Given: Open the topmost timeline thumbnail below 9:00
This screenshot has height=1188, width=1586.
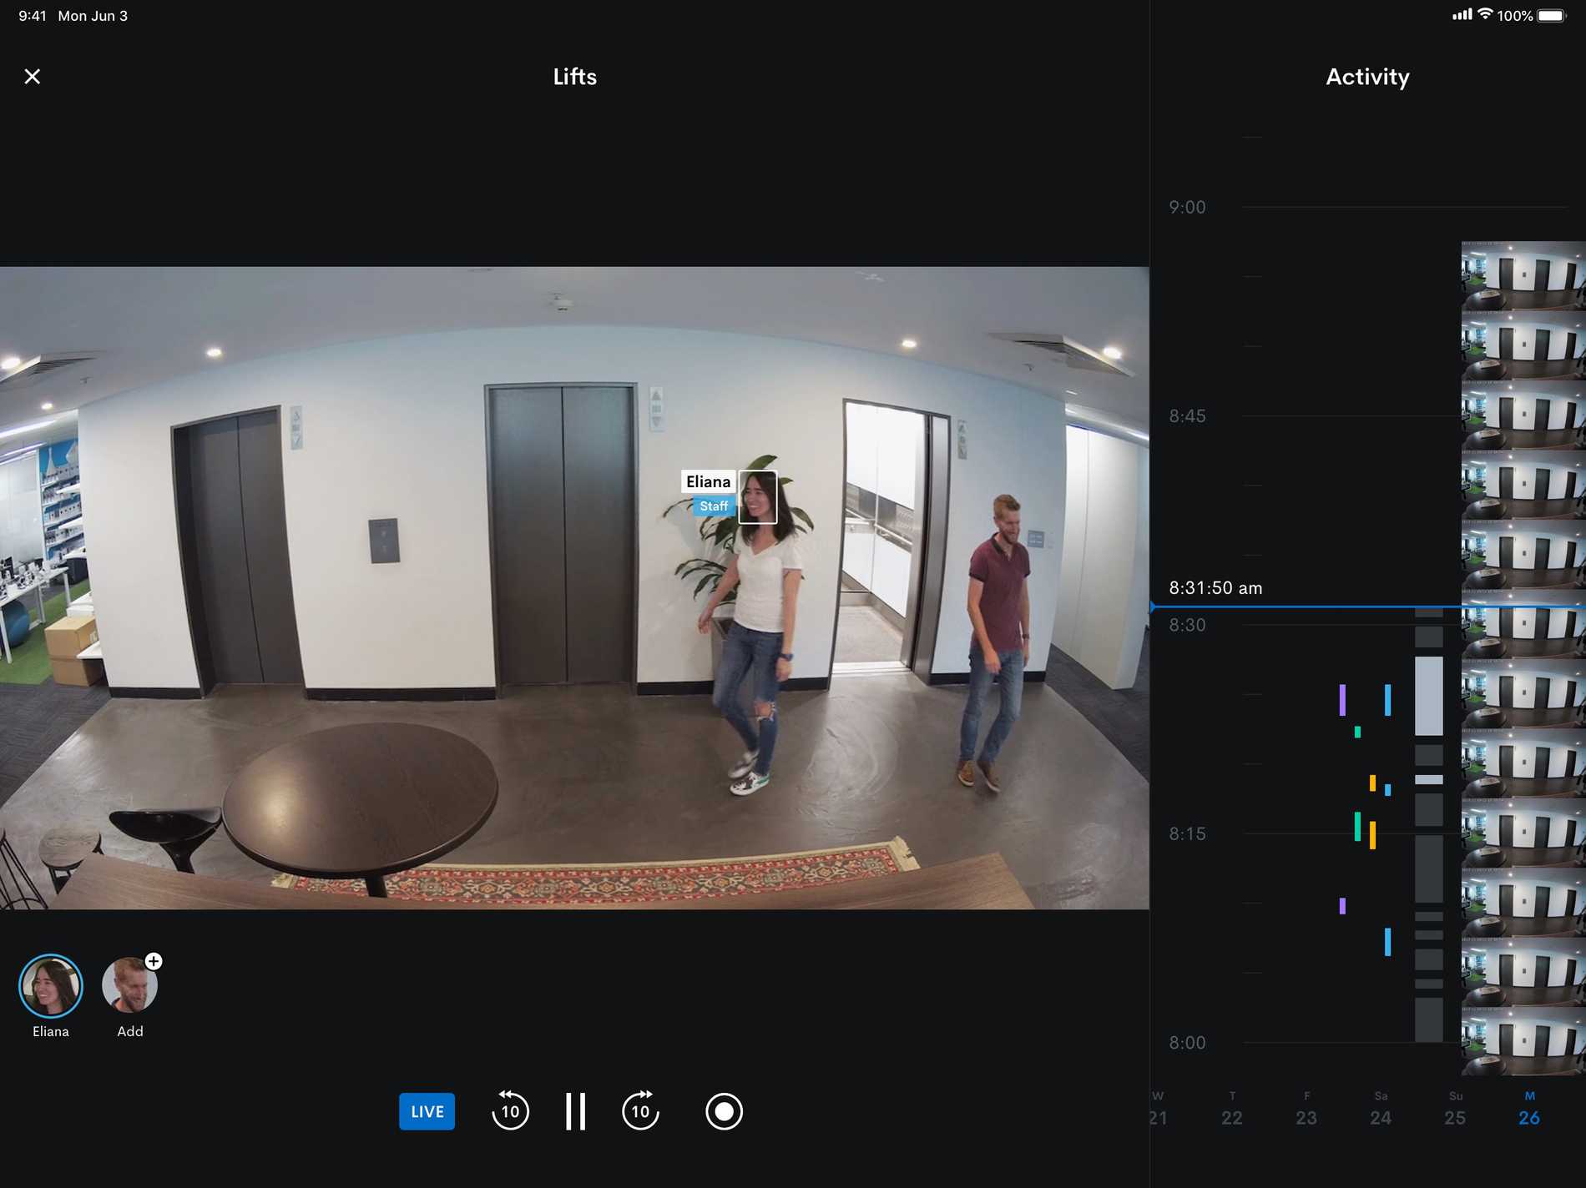Looking at the screenshot, I should [x=1523, y=276].
